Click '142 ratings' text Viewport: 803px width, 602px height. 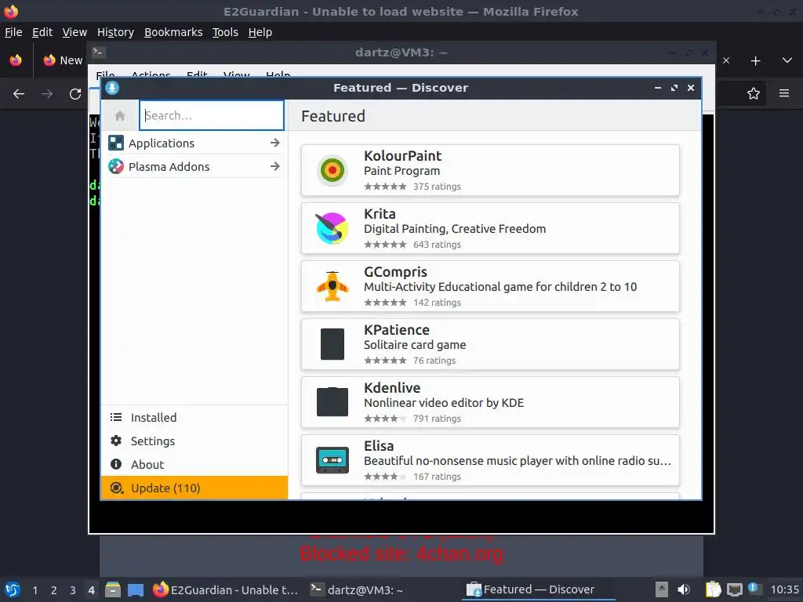pos(437,302)
